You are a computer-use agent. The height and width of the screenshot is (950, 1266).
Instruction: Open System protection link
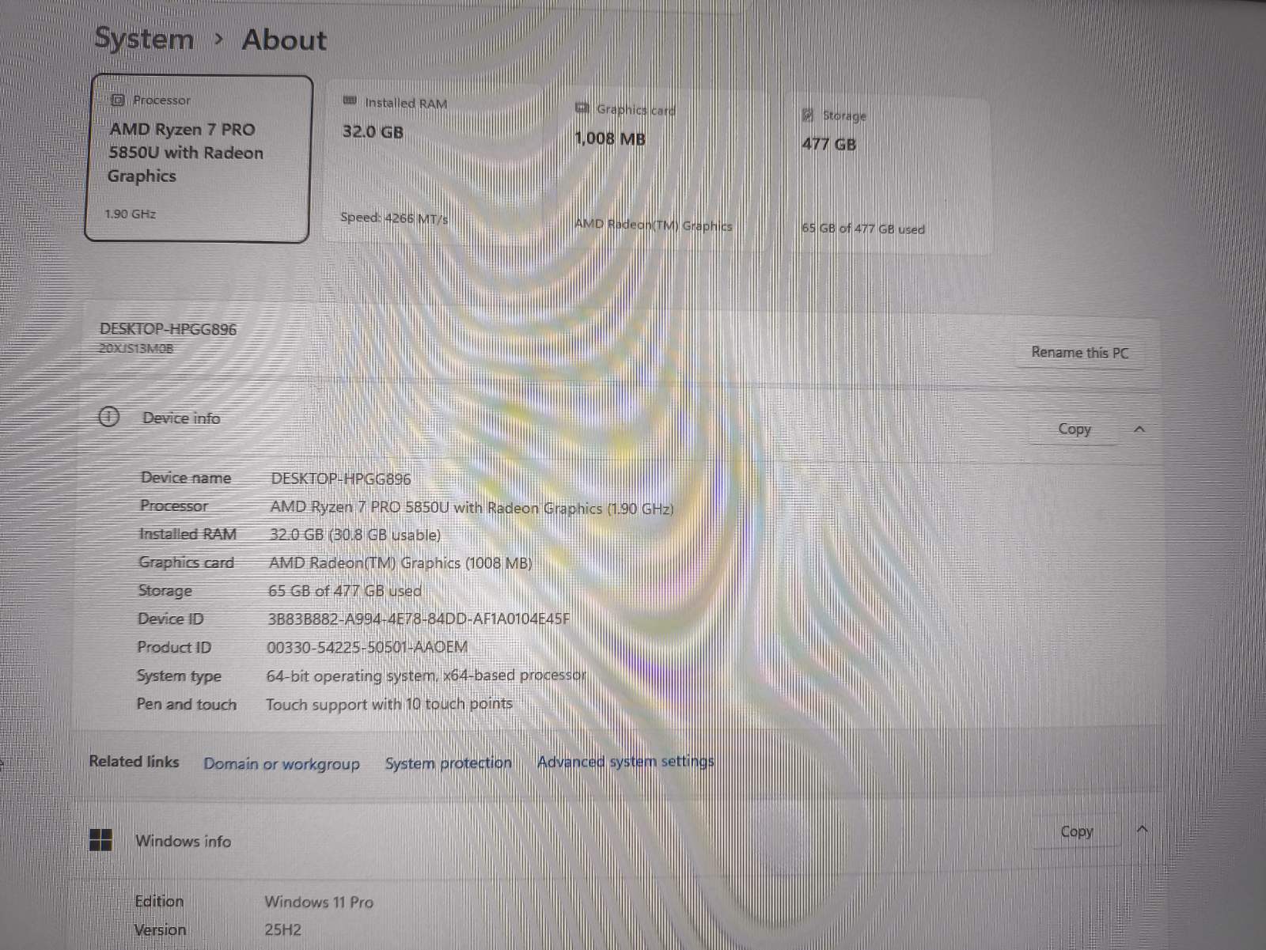[x=449, y=763]
